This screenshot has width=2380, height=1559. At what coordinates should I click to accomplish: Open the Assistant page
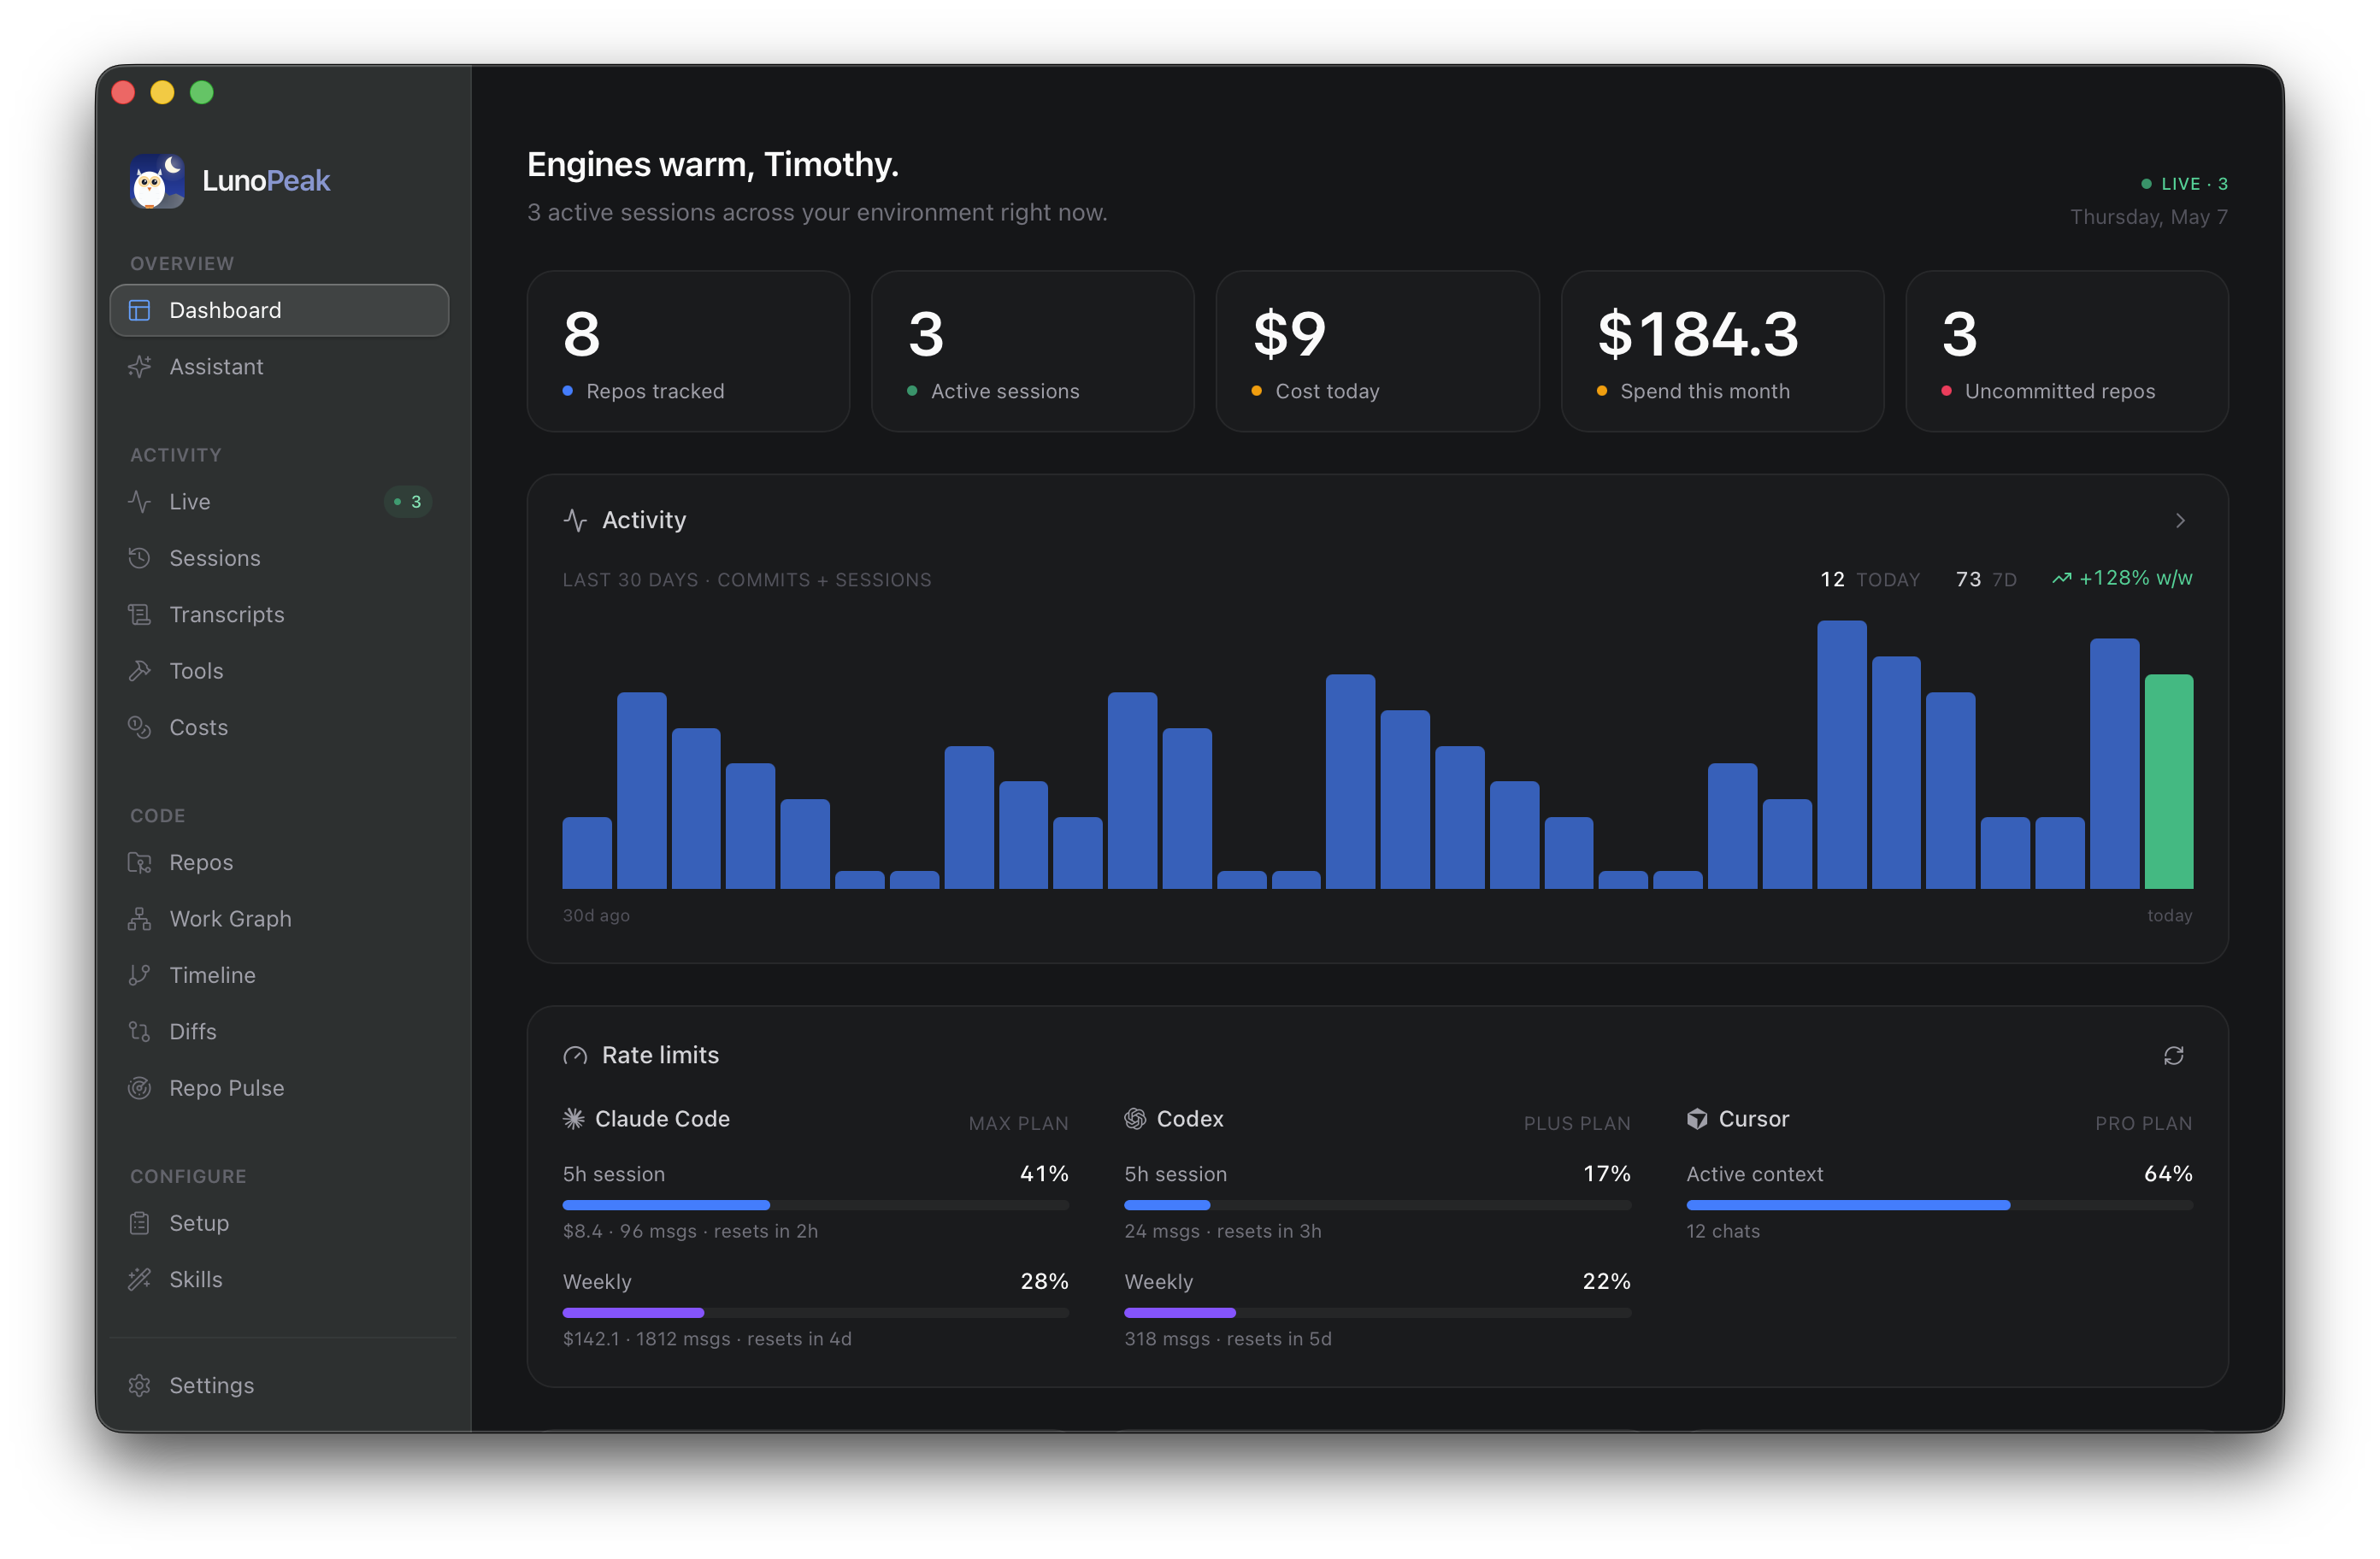(x=279, y=366)
